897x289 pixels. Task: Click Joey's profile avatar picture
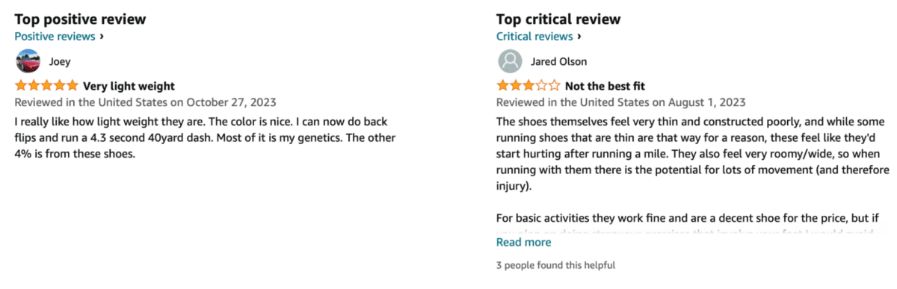[x=27, y=61]
